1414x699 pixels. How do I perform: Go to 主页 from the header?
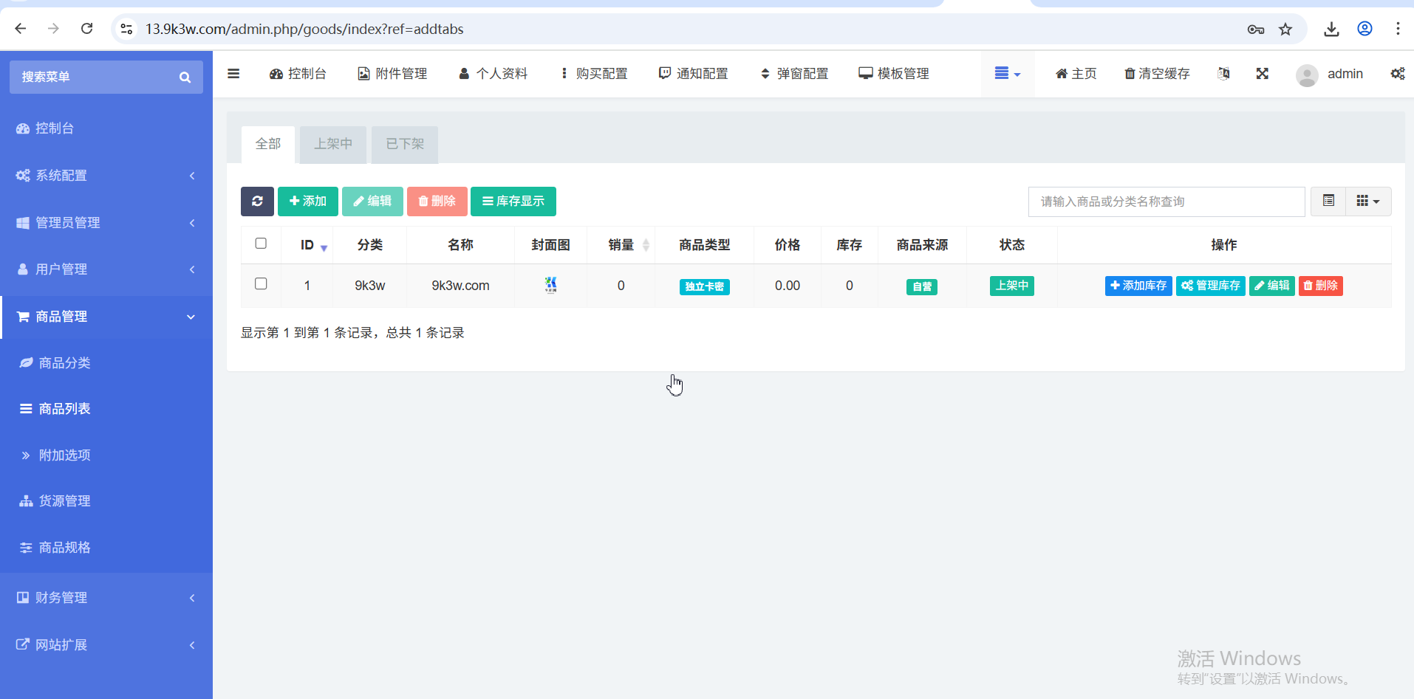click(x=1076, y=74)
